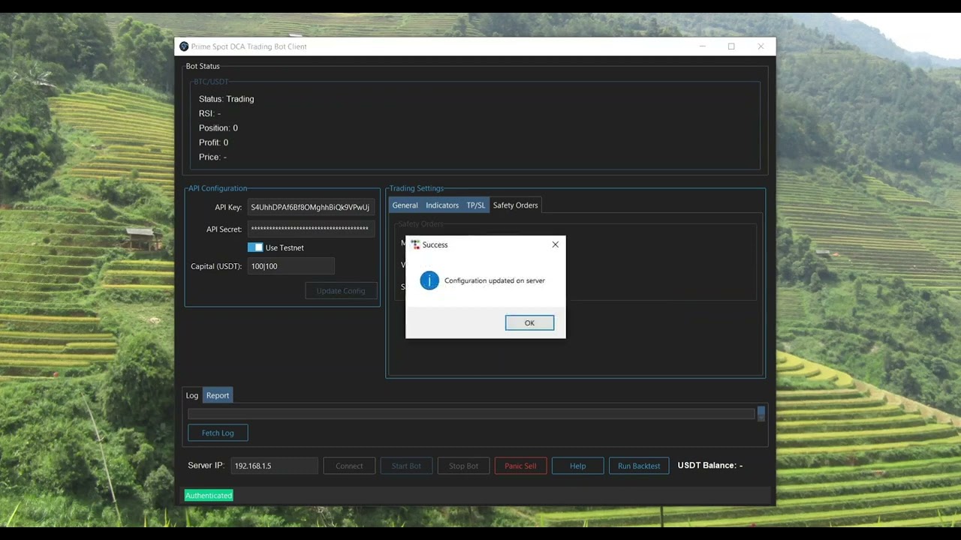This screenshot has height=540, width=961.
Task: Open Help
Action: click(577, 466)
